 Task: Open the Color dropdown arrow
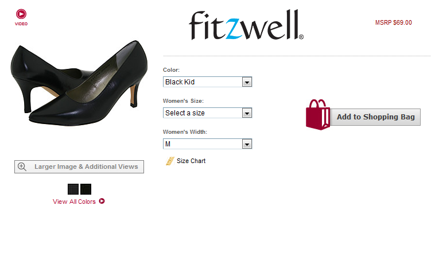coord(247,82)
